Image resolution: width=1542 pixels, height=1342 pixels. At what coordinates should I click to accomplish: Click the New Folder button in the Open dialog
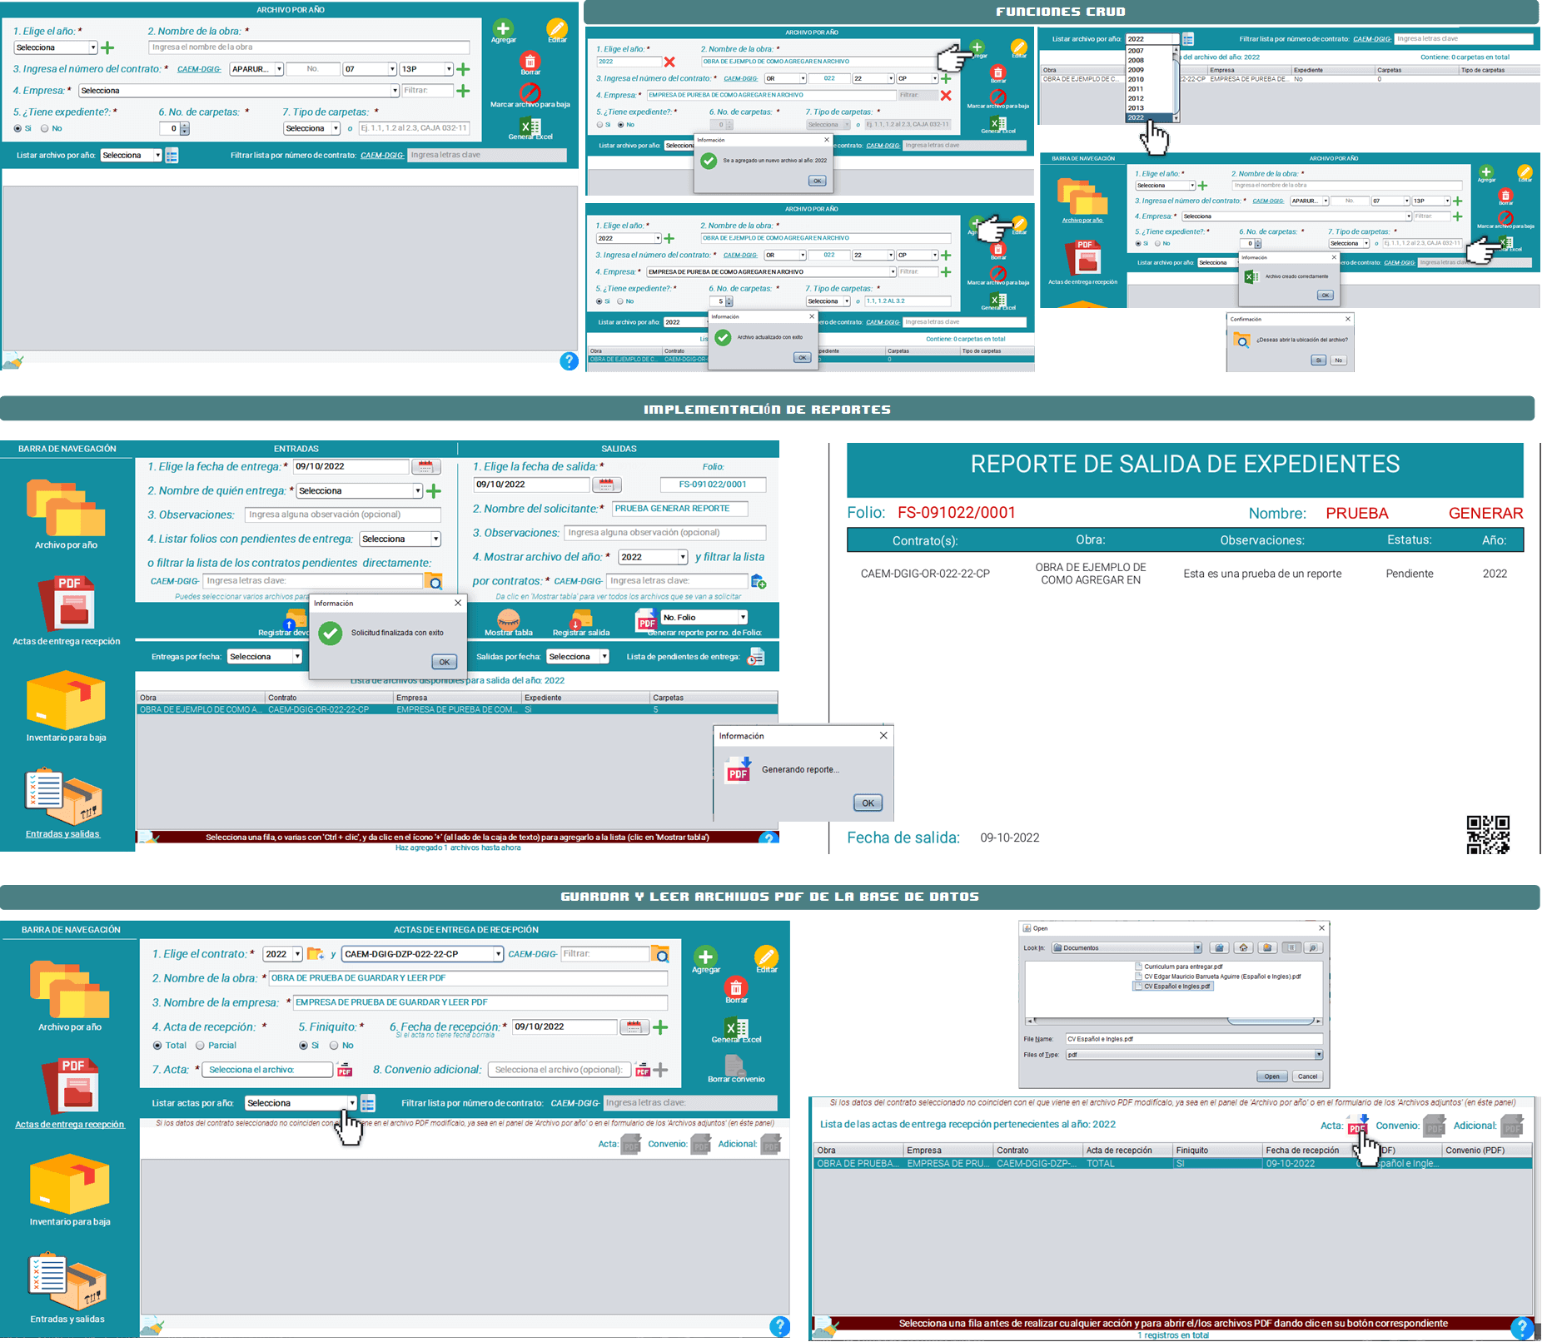(1267, 947)
